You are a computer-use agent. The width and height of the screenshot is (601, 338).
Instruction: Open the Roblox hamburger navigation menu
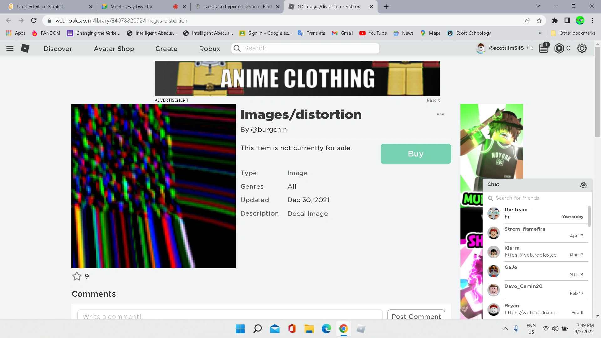pos(10,48)
